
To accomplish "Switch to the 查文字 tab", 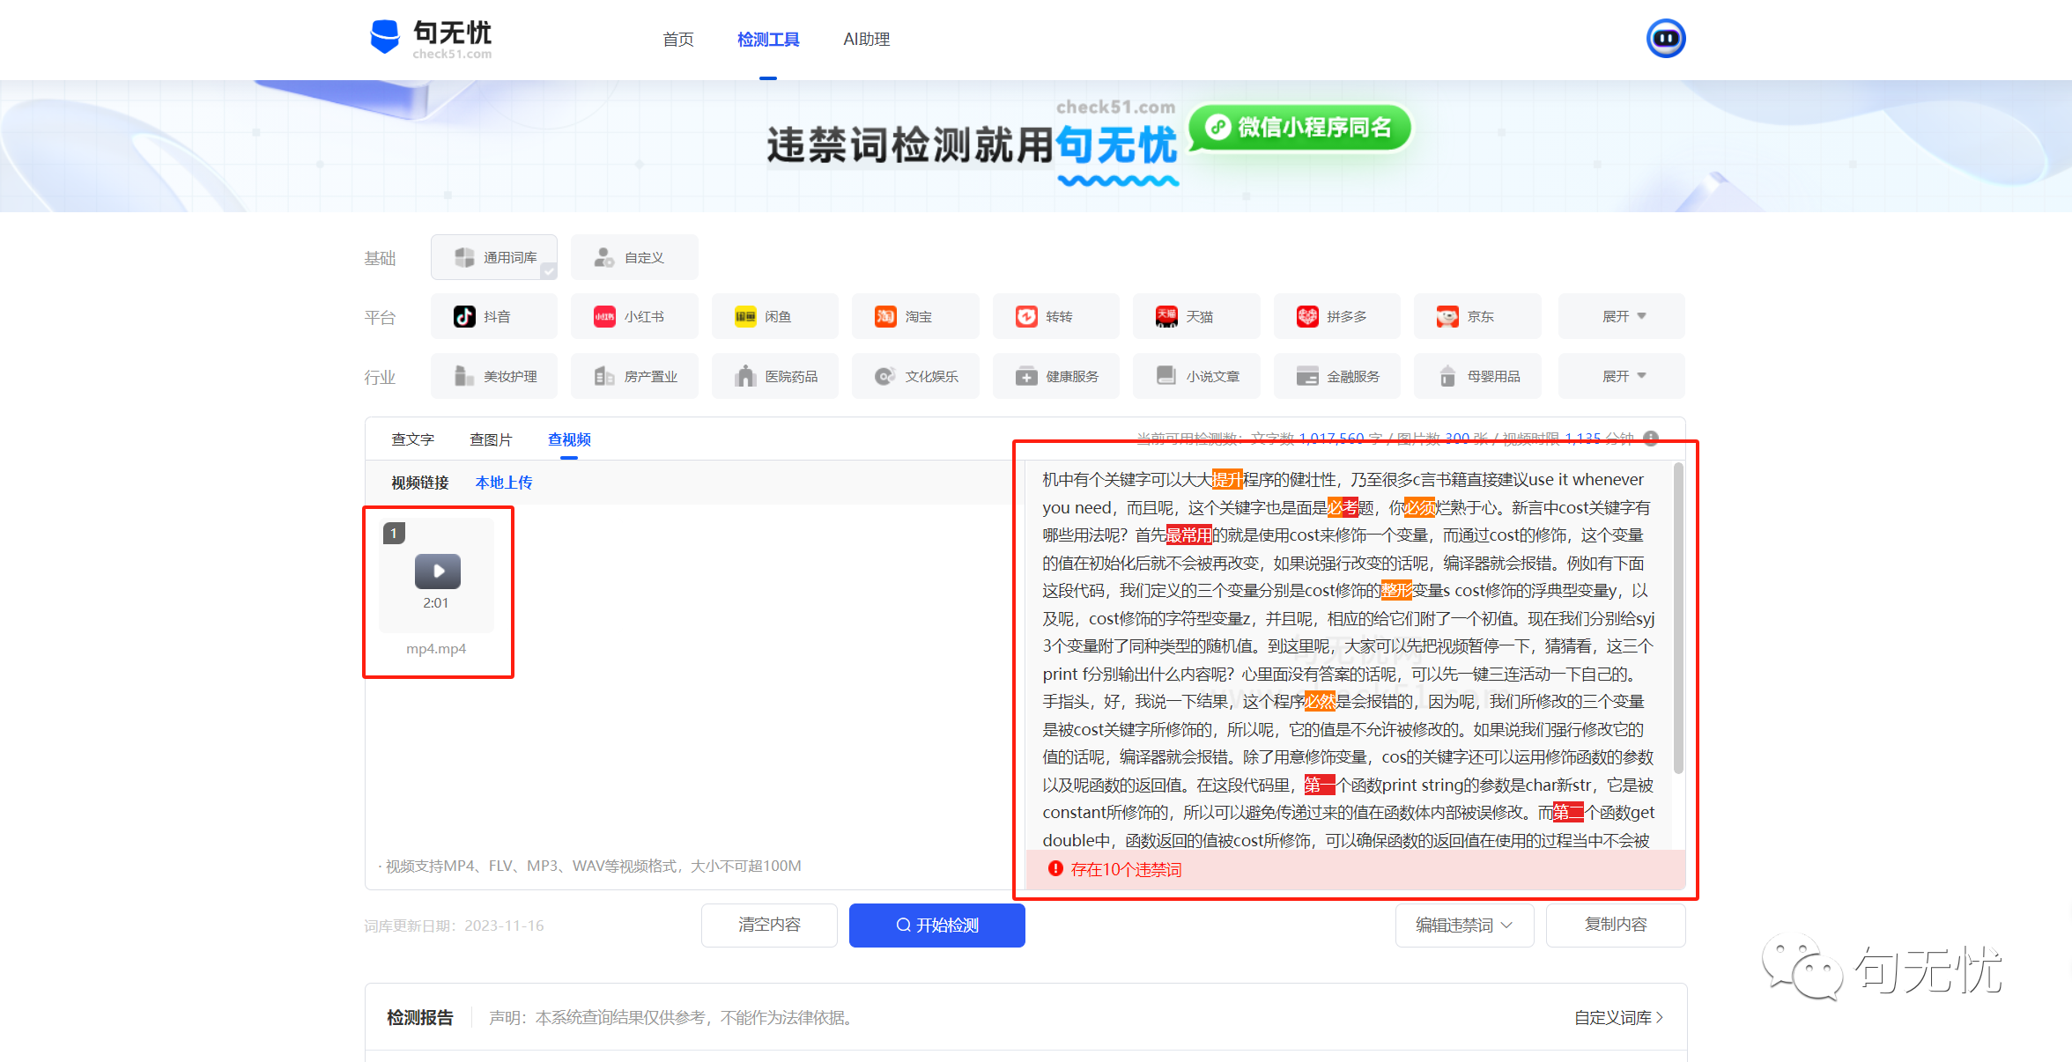I will [x=412, y=439].
